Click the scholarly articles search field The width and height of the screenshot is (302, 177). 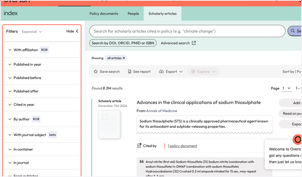pyautogui.click(x=187, y=31)
